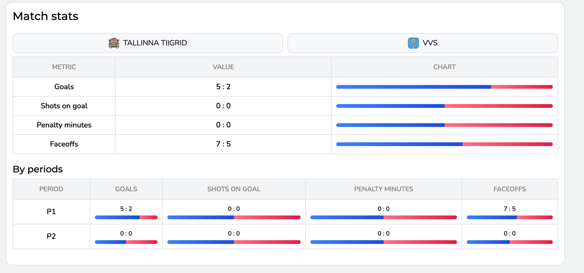Image resolution: width=584 pixels, height=273 pixels.
Task: Click the PERIOD column header
Action: 51,189
